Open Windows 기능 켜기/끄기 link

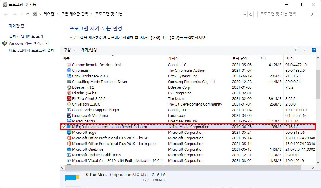point(29,43)
